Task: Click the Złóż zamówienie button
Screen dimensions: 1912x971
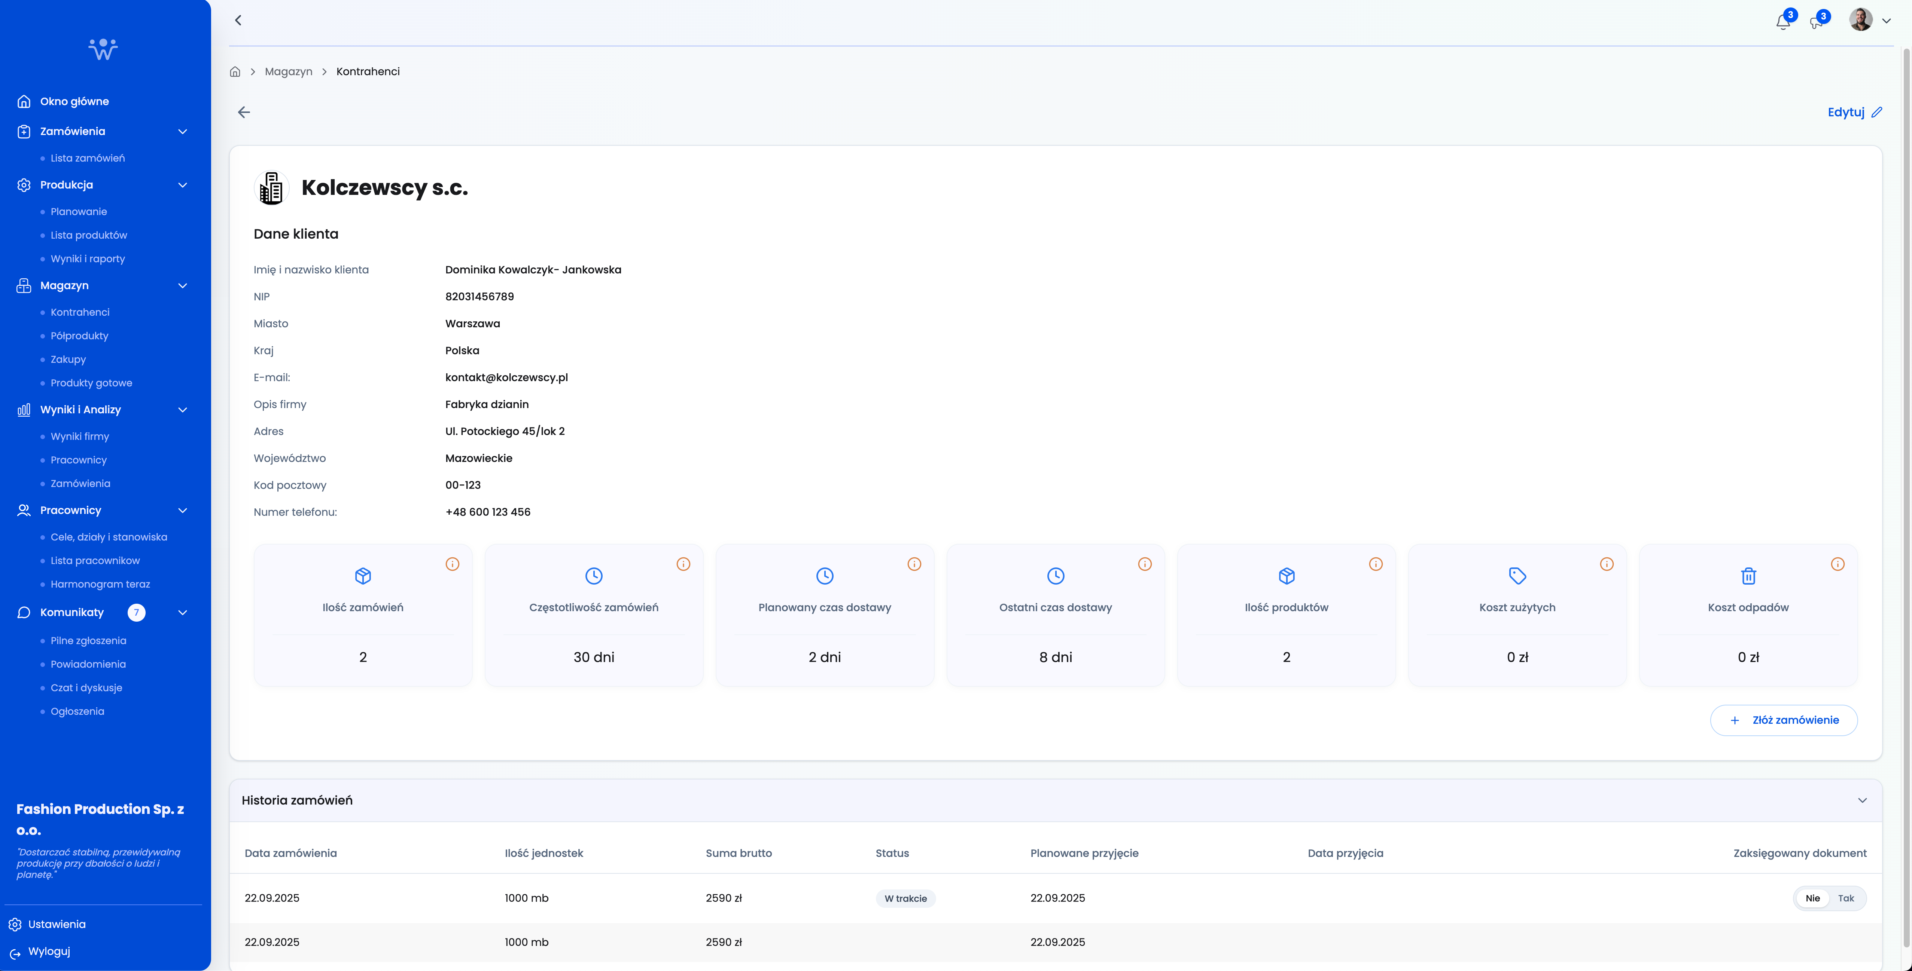Action: (x=1783, y=720)
